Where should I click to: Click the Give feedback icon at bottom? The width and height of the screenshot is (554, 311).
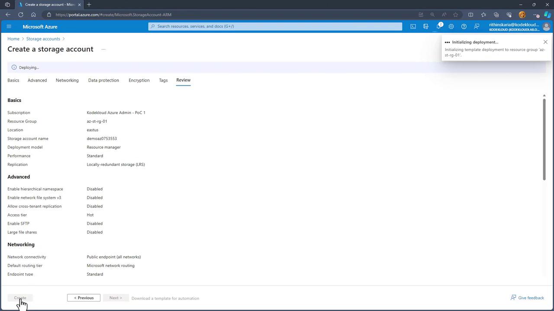point(513,298)
